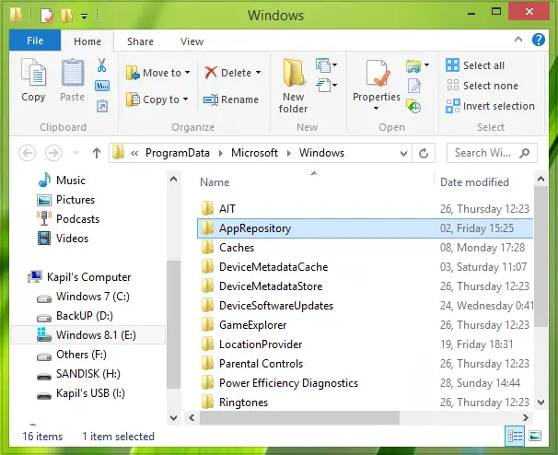Sort by Name column header
The width and height of the screenshot is (558, 455).
[215, 182]
